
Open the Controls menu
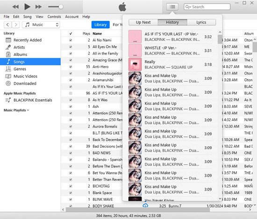(x=54, y=17)
